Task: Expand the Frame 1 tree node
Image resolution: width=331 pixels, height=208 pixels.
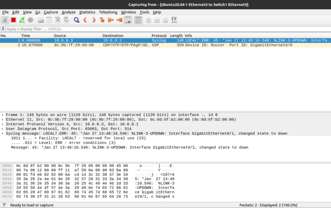Action: [x=3, y=115]
